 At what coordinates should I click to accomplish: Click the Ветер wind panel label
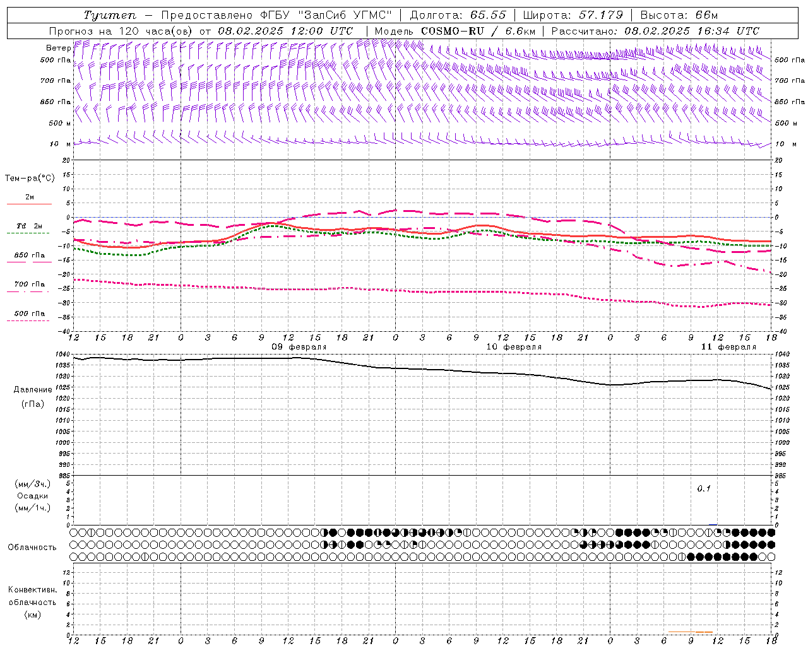point(58,48)
